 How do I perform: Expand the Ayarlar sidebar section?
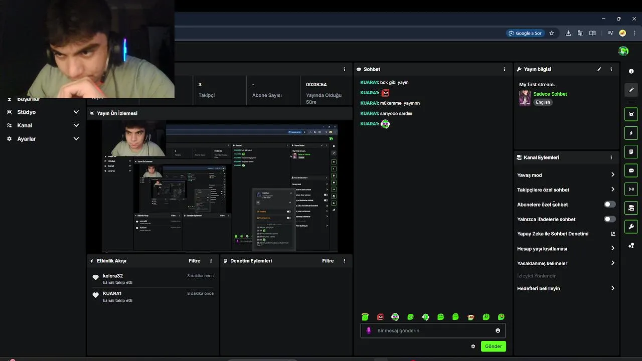coord(76,139)
